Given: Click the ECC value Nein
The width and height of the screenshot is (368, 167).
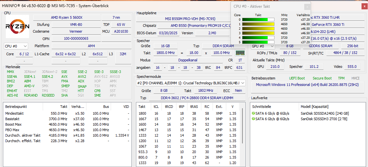Looking at the screenshot, I should click(x=239, y=90).
